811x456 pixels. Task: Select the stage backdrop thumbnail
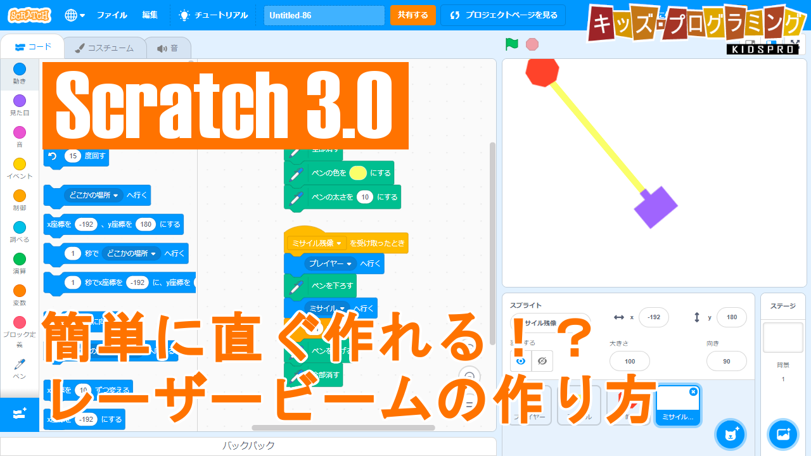click(x=783, y=338)
